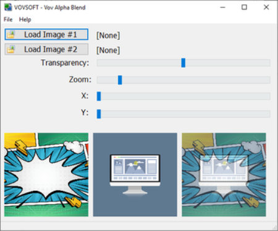278x231 pixels.
Task: Click the Zoom label
Action: click(80, 79)
